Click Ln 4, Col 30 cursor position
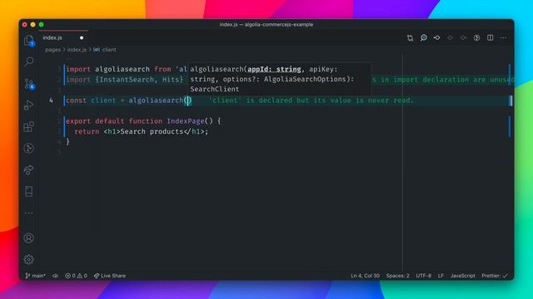Viewport: 533px width, 299px height. tap(365, 276)
